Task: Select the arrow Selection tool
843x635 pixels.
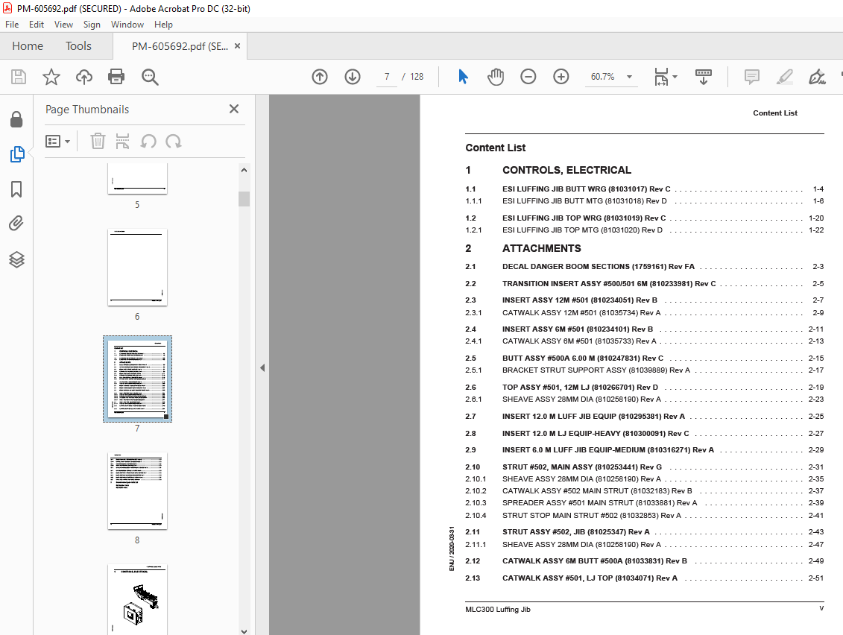Action: 463,77
